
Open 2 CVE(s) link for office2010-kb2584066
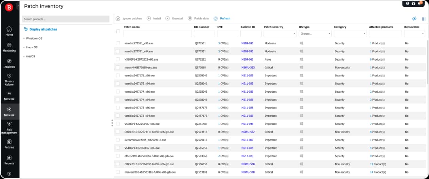pyautogui.click(x=223, y=156)
